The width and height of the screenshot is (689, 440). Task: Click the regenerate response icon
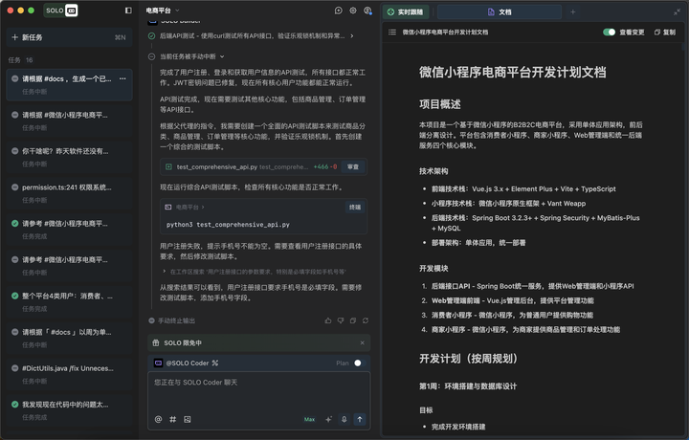click(365, 320)
